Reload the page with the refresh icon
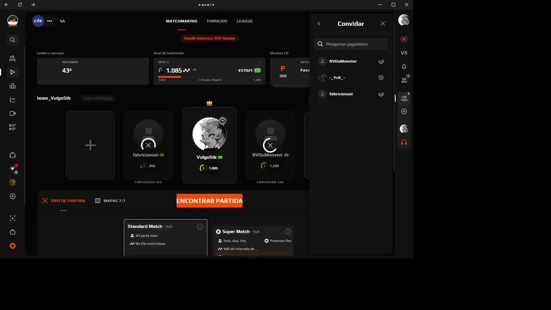 point(20,5)
